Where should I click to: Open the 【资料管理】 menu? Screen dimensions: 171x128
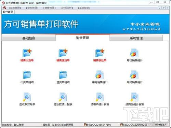coord(32,8)
